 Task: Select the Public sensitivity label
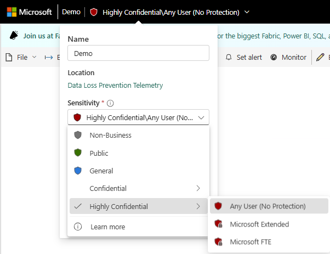(99, 153)
